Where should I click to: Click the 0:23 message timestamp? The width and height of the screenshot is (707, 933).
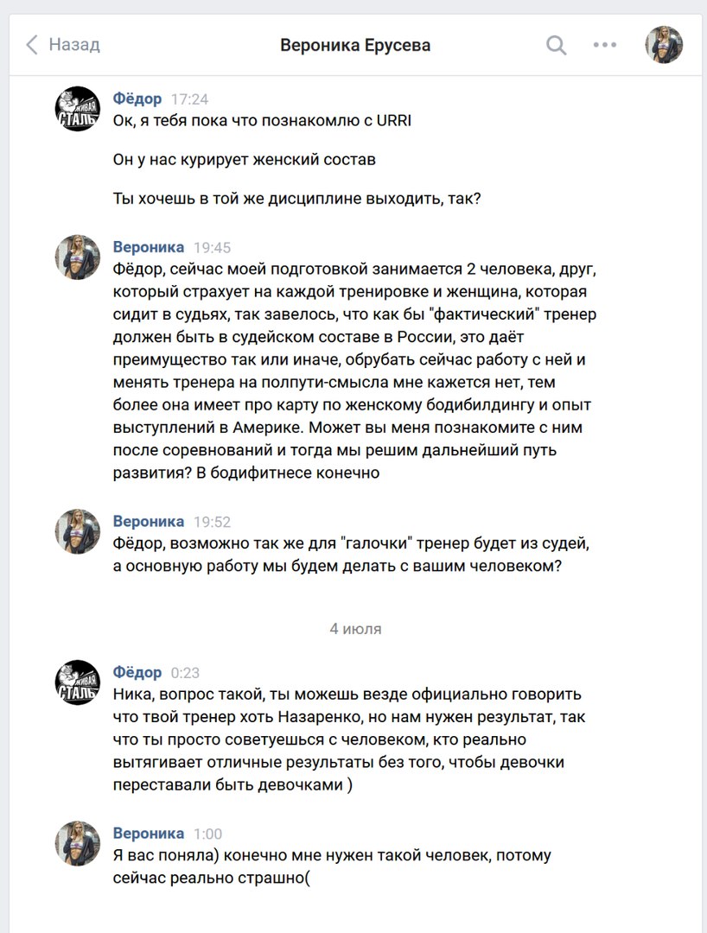[x=185, y=673]
